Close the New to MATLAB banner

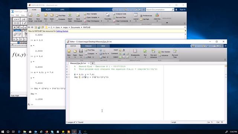[185, 31]
